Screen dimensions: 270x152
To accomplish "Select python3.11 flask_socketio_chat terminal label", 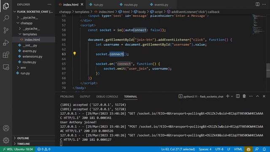I will [x=201, y=97].
